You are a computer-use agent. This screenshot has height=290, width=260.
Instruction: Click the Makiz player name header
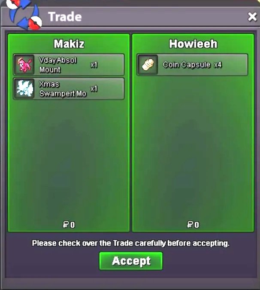pyautogui.click(x=69, y=44)
